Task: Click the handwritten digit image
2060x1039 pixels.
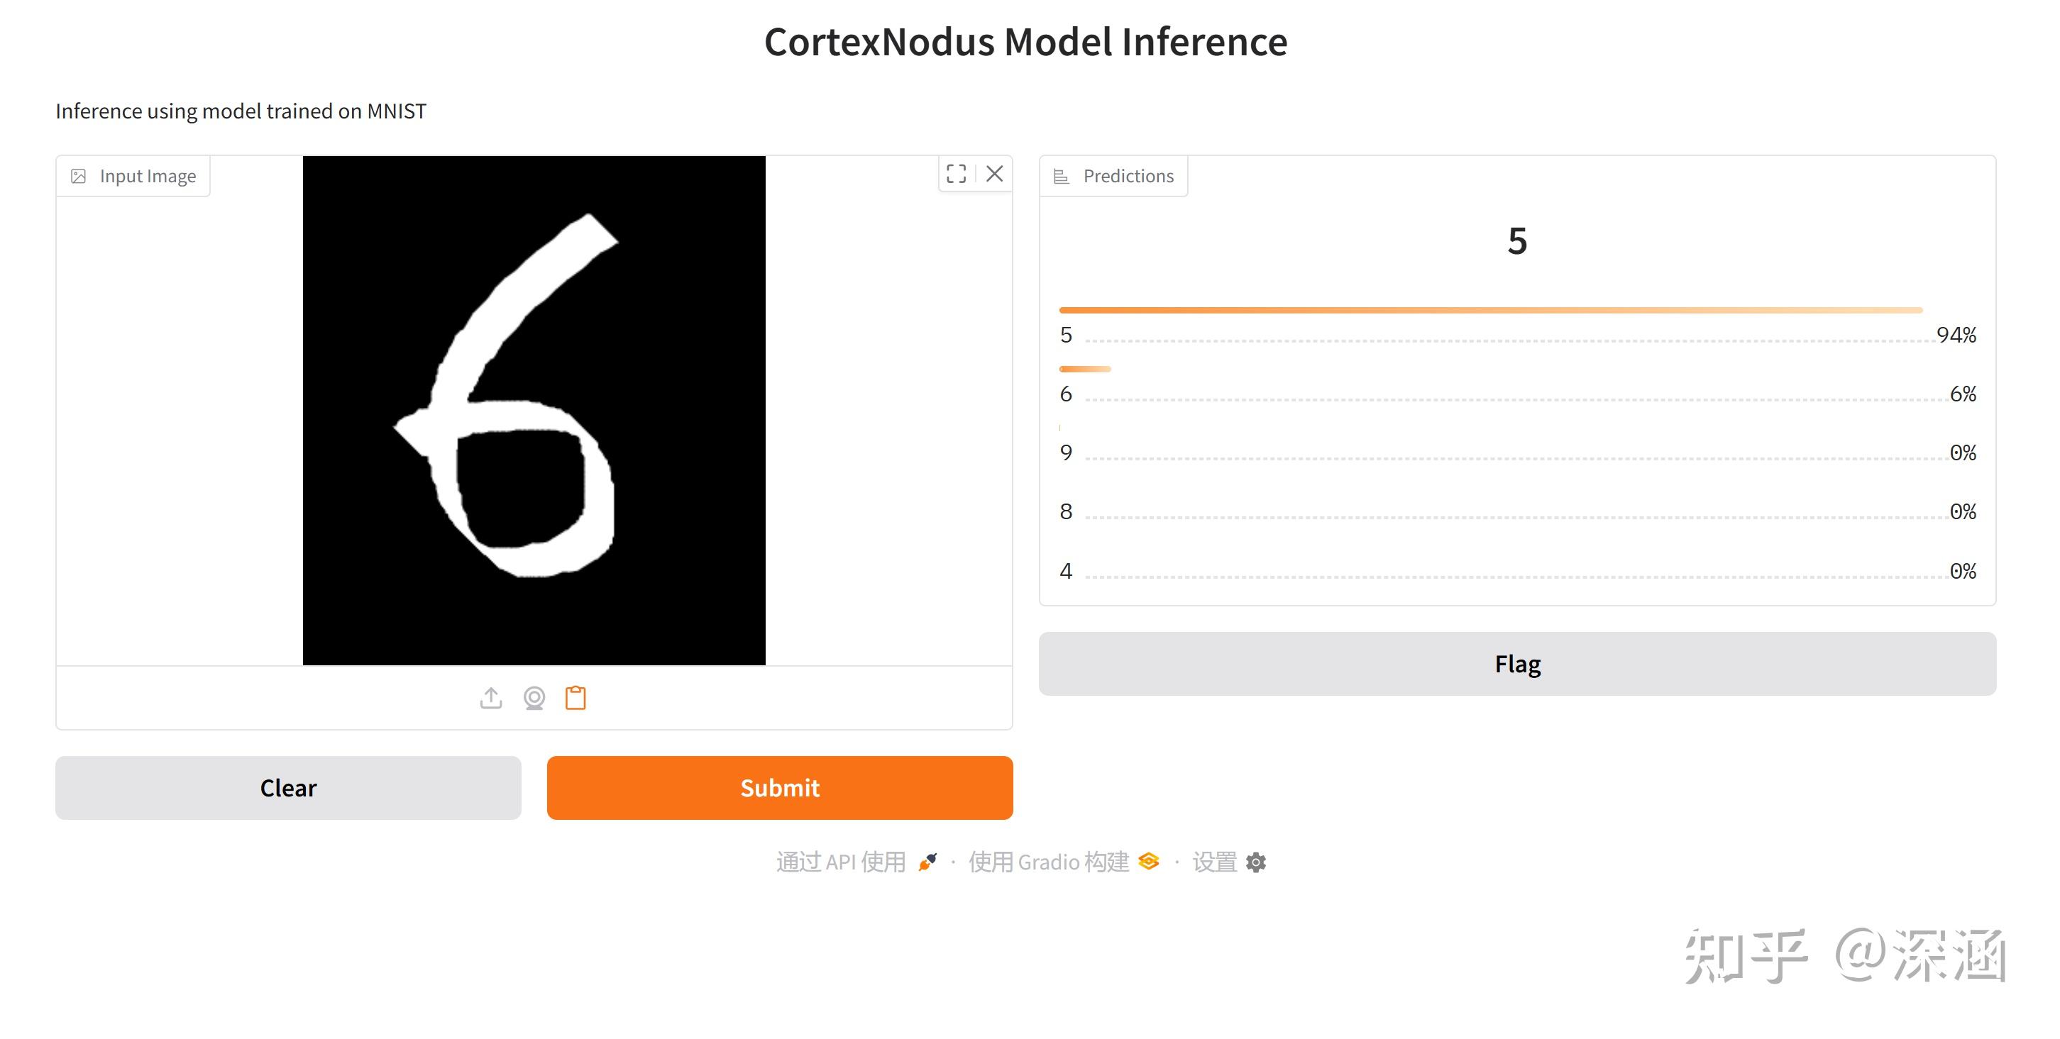Action: (x=534, y=410)
